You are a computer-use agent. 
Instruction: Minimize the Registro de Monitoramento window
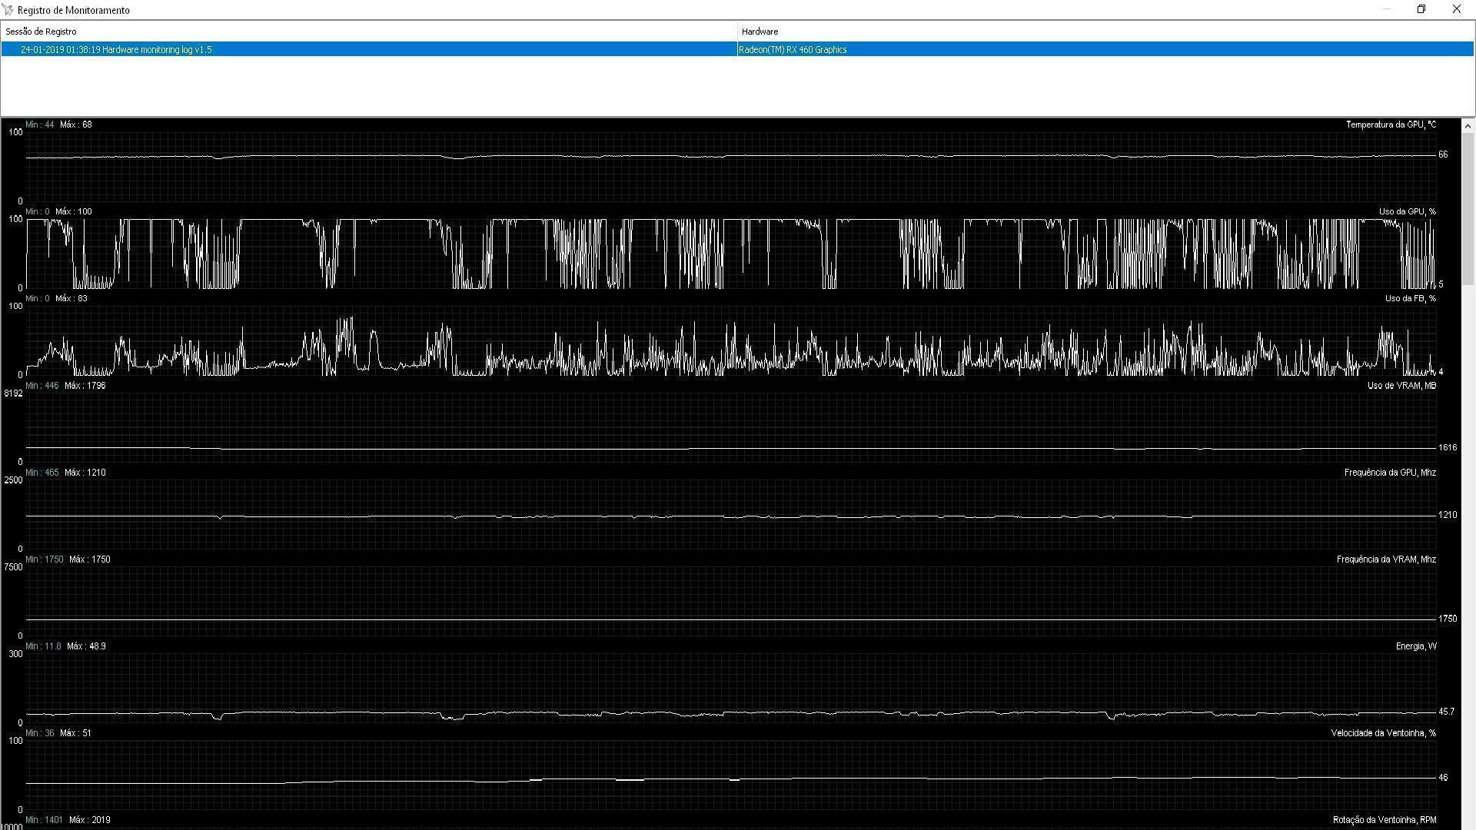click(1387, 9)
